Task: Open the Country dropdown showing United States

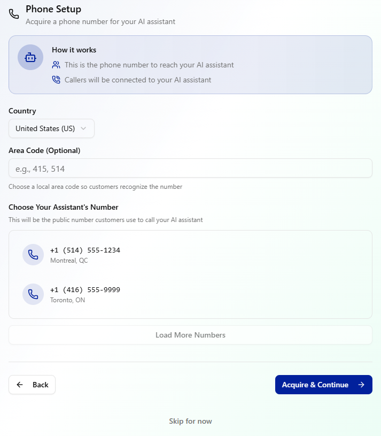Action: pyautogui.click(x=51, y=128)
